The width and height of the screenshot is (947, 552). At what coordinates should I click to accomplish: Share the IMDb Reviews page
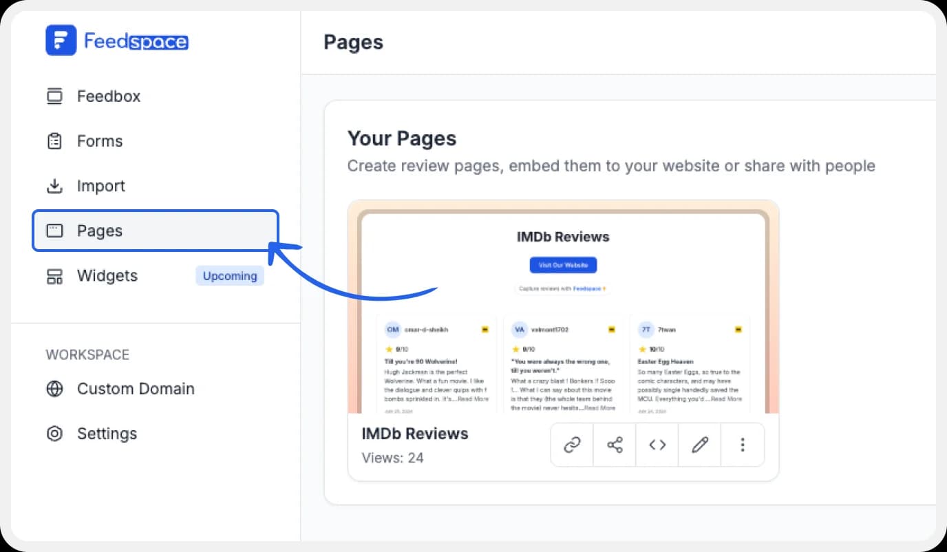614,445
